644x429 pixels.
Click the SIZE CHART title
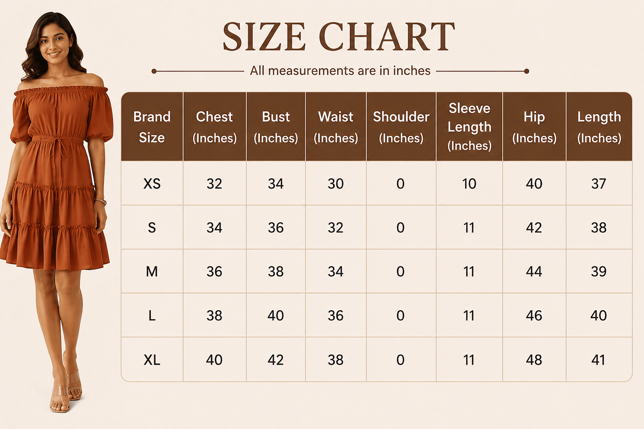pyautogui.click(x=339, y=36)
